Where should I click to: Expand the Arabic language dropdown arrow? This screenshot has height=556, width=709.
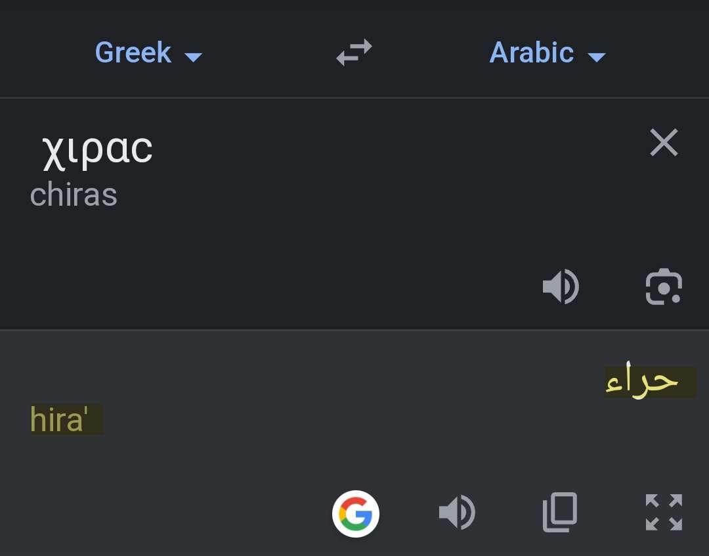pyautogui.click(x=596, y=57)
